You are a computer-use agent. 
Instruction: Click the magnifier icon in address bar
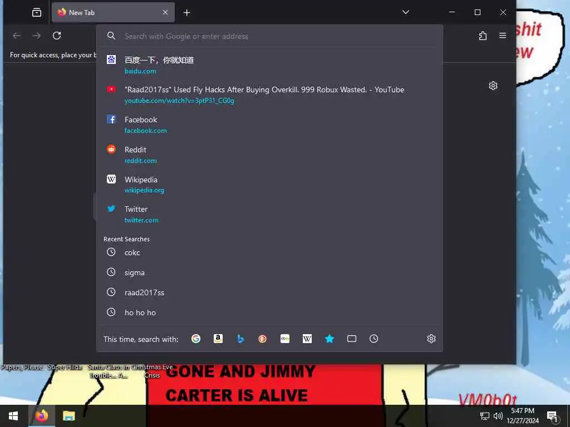[111, 36]
